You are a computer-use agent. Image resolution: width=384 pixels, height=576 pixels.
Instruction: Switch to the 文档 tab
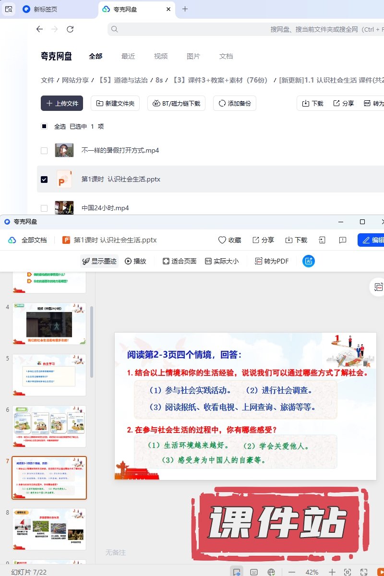coord(226,56)
